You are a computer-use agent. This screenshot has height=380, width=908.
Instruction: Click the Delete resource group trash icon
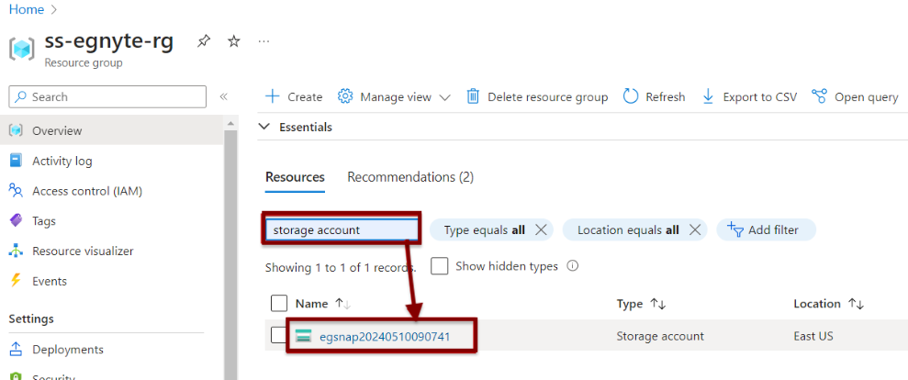[473, 96]
